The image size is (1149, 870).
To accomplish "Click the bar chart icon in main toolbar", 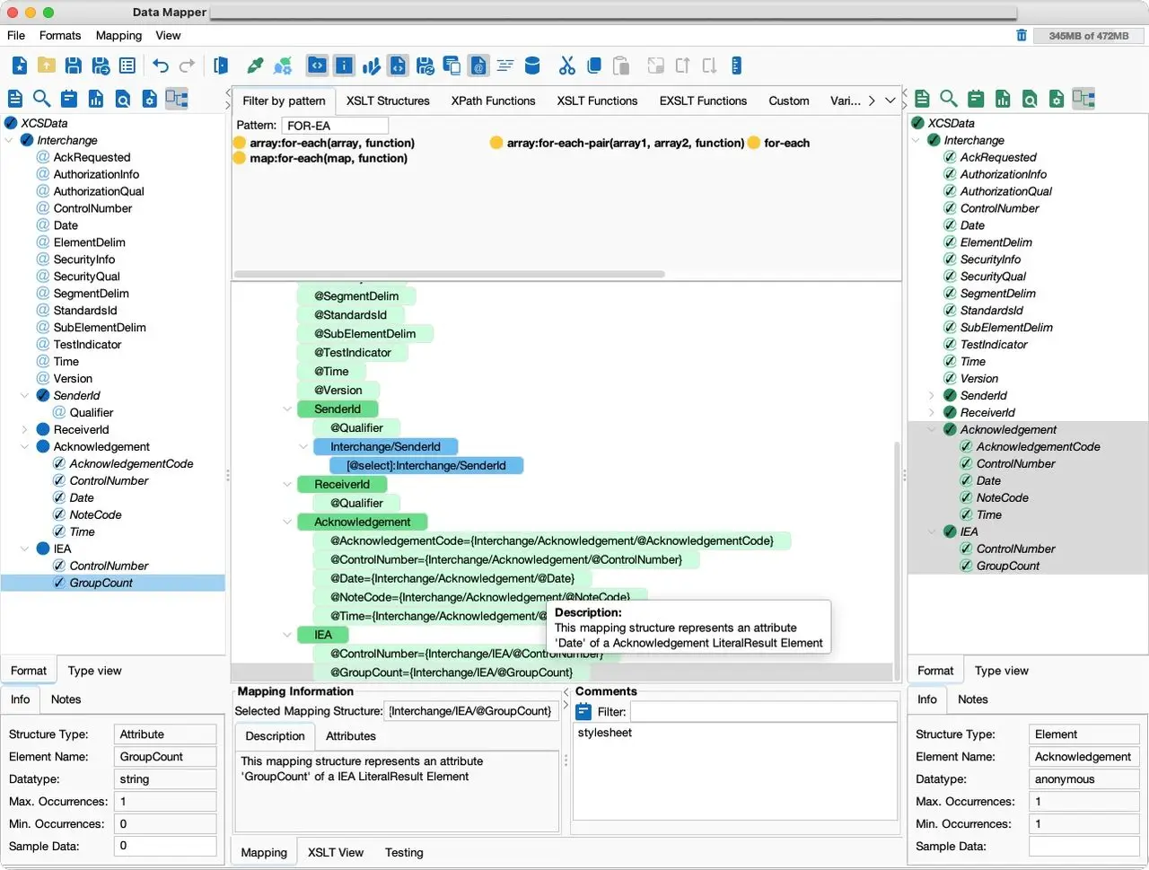I will (371, 66).
